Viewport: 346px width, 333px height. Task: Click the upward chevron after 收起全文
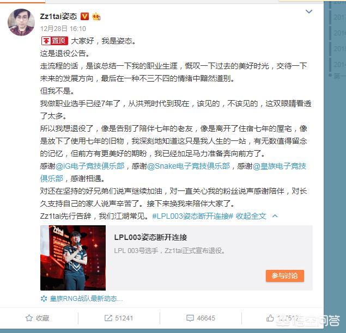(275, 216)
